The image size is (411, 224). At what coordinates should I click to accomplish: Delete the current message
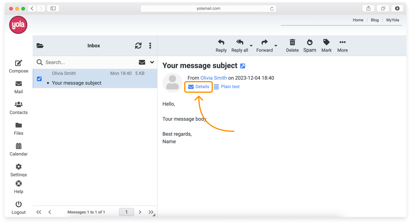tap(292, 45)
